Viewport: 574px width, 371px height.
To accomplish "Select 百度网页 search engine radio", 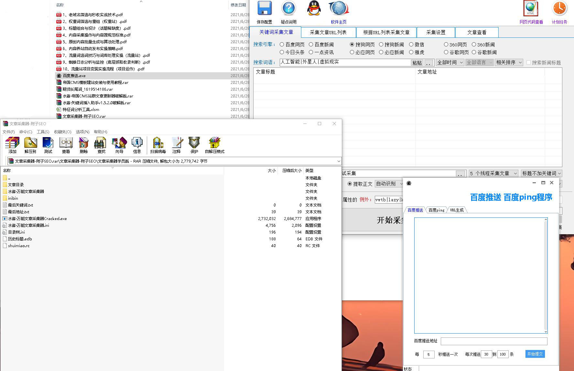I will (282, 45).
